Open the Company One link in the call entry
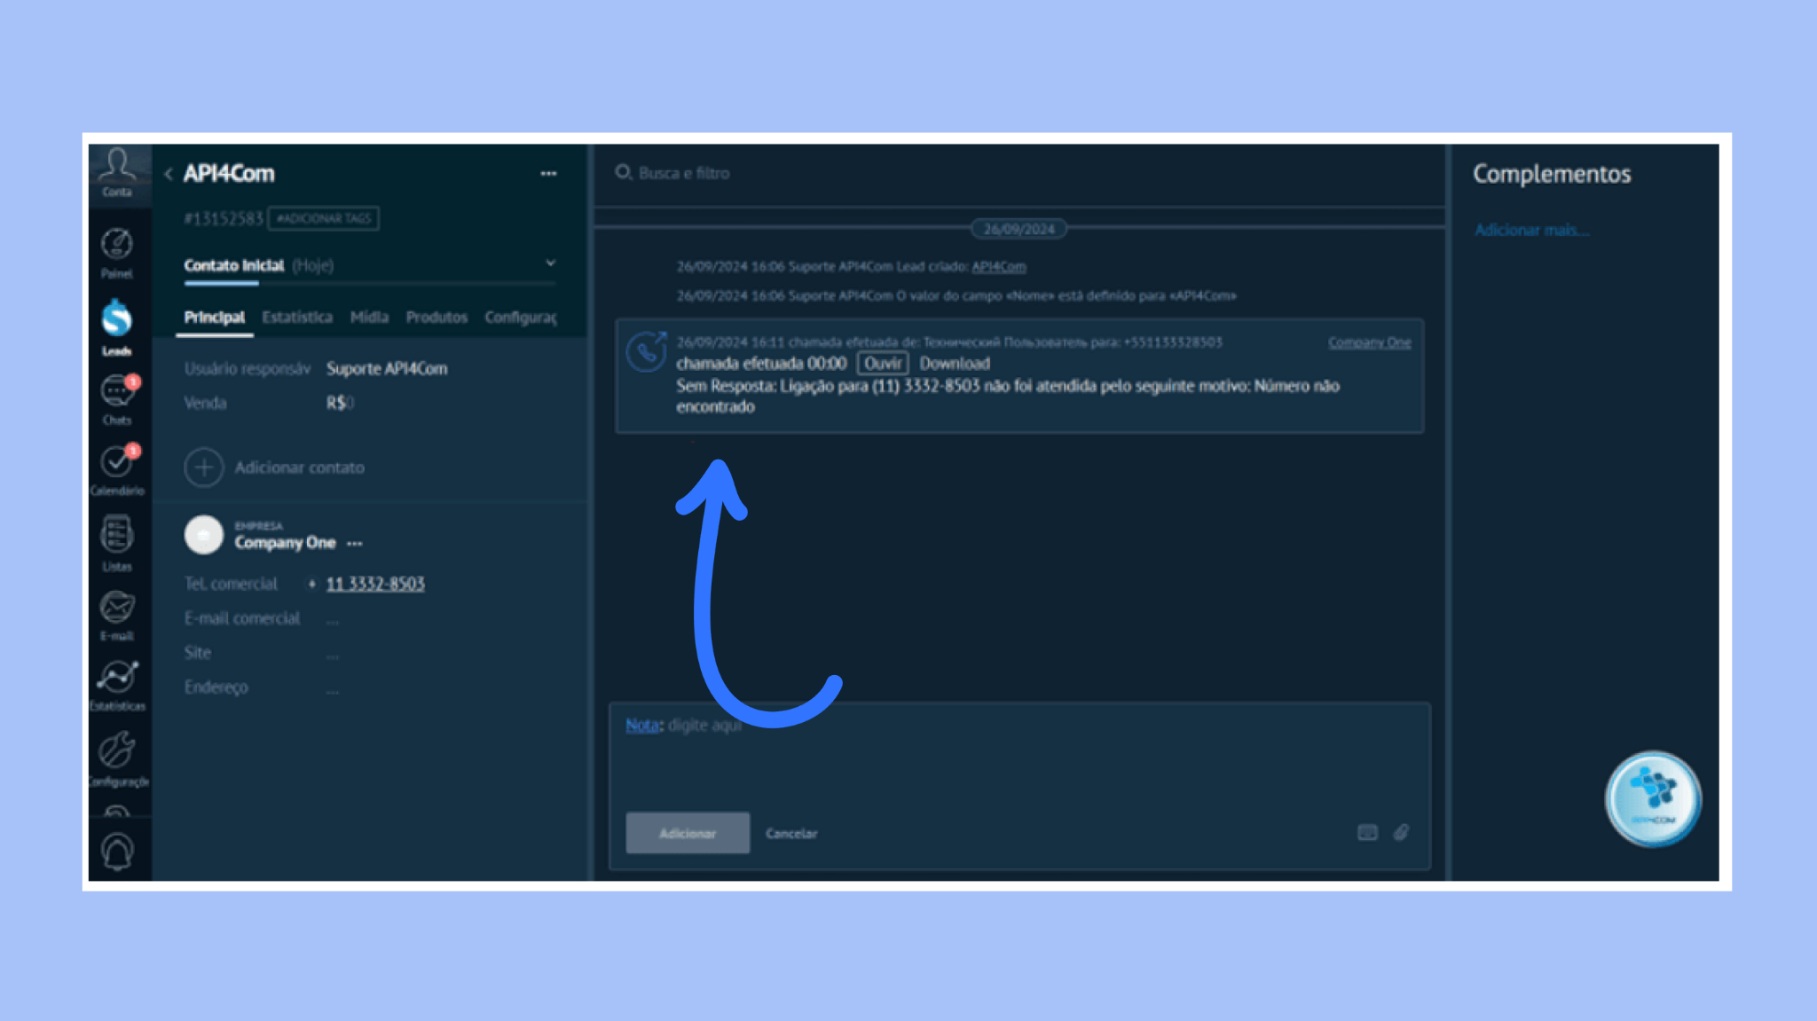The height and width of the screenshot is (1021, 1817). [1369, 342]
